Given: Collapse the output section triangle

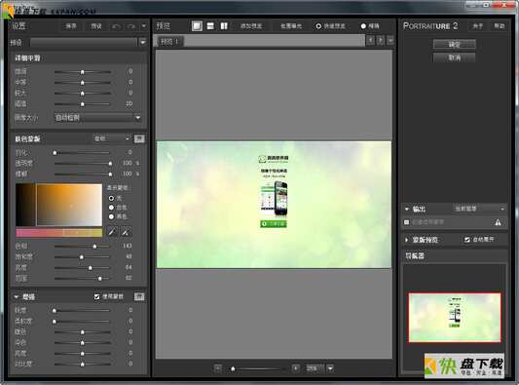Looking at the screenshot, I should [x=407, y=209].
